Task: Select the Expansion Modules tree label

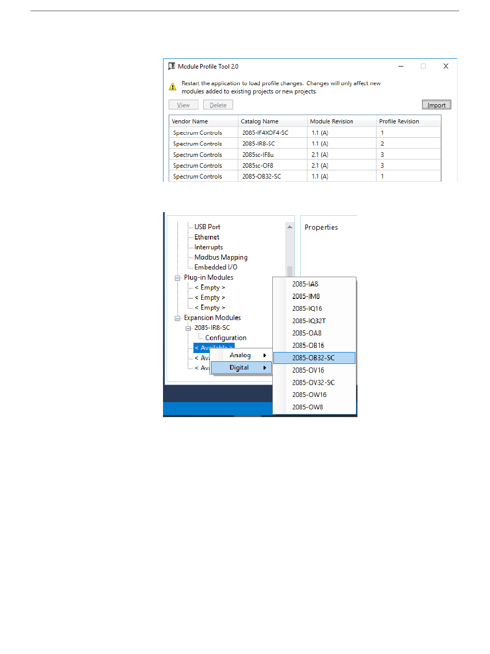Action: click(x=213, y=317)
